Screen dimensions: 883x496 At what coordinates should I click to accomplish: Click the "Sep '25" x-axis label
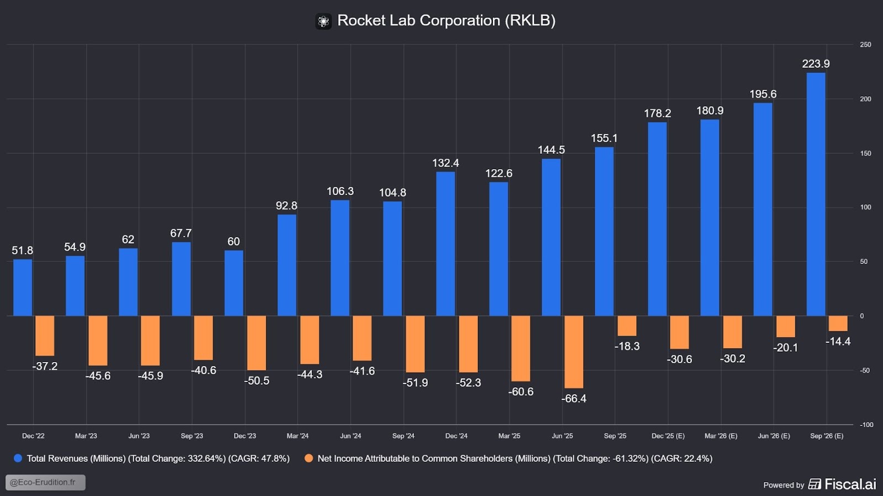(615, 436)
